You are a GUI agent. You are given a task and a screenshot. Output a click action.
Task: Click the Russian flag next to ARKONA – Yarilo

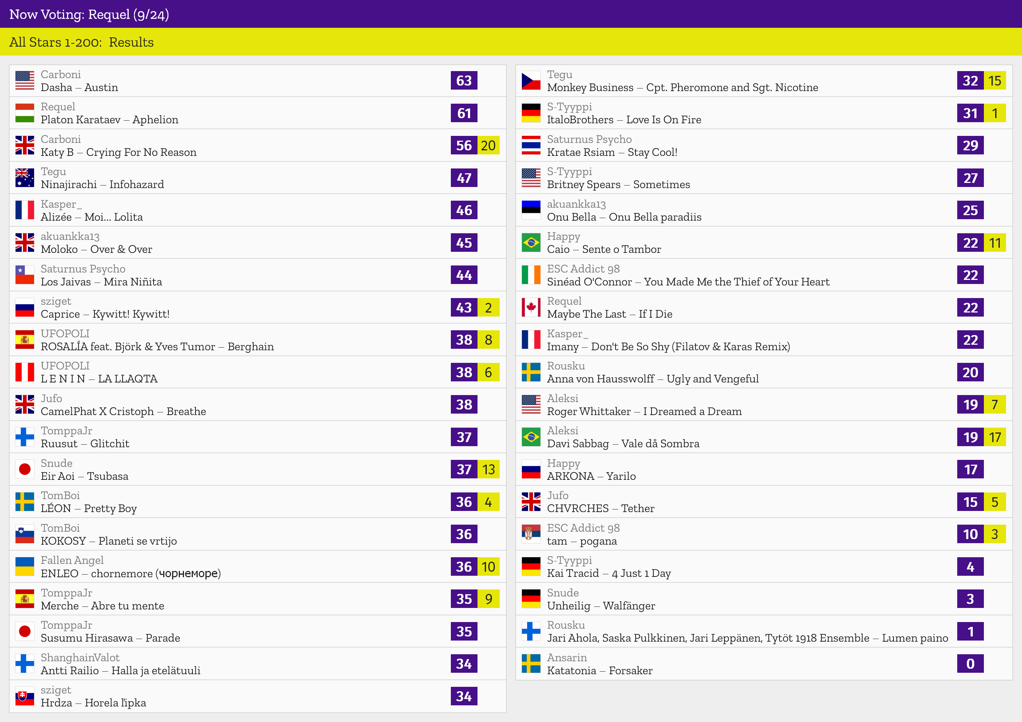531,469
